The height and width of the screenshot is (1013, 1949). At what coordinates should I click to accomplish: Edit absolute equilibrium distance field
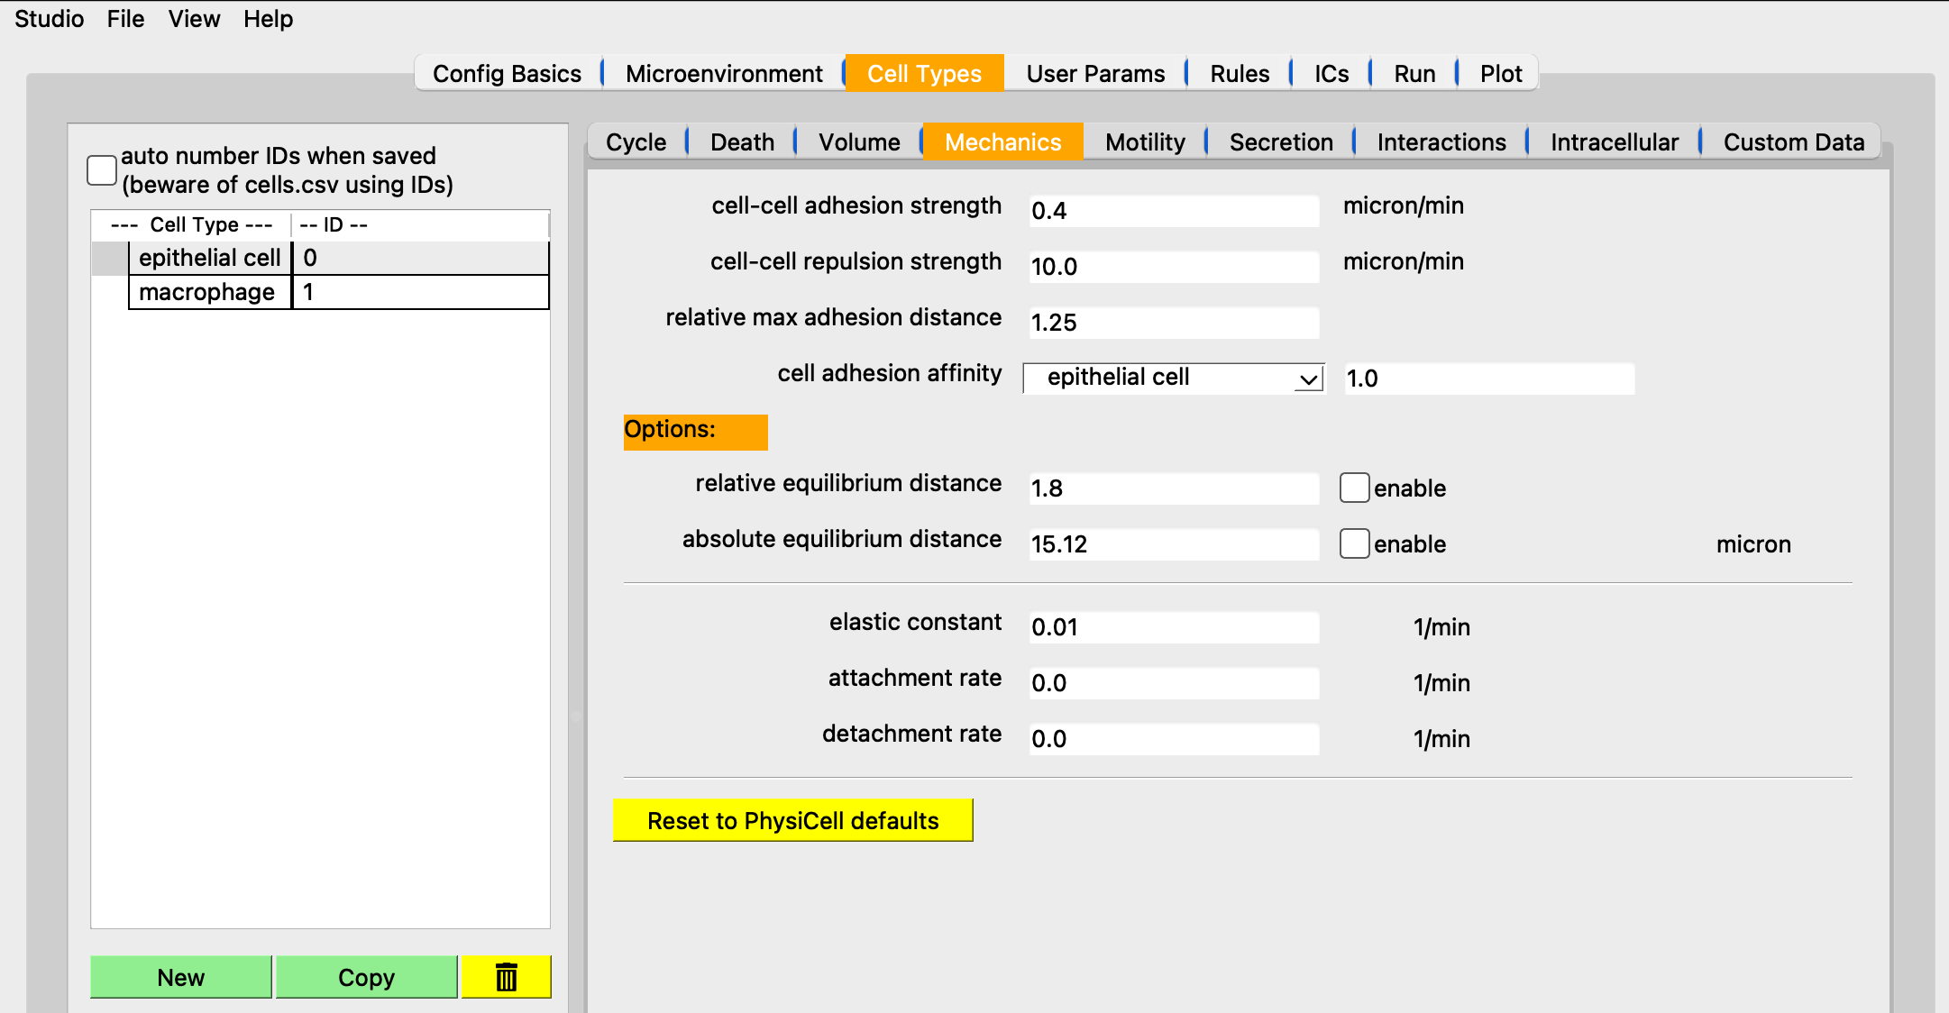[1174, 543]
